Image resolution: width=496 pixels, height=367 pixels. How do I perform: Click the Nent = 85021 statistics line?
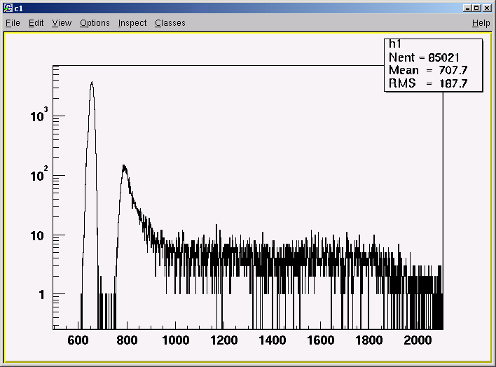[424, 57]
